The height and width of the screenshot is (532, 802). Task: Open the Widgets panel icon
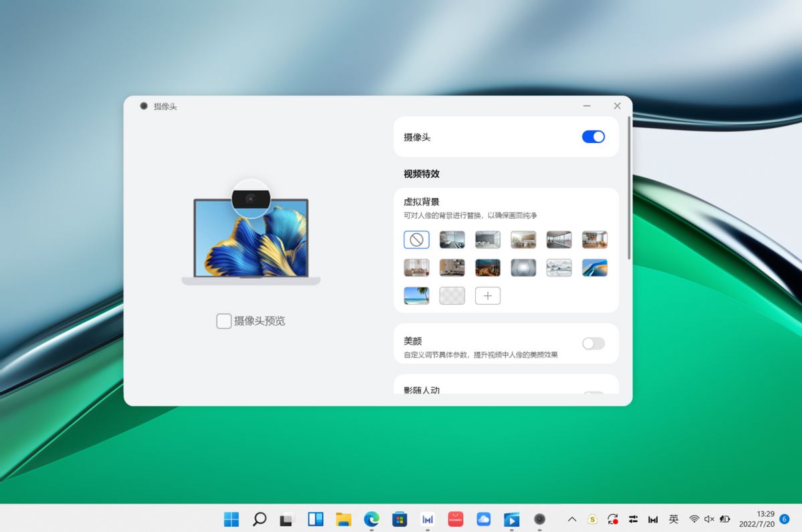pos(315,519)
